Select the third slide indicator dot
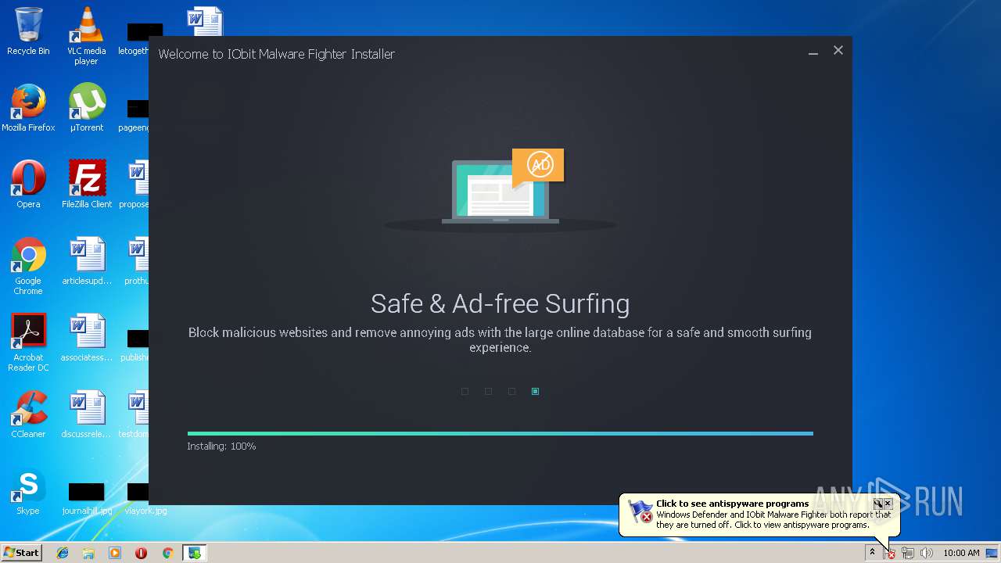 point(511,391)
